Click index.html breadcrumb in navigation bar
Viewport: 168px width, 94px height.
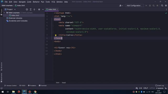click(20, 5)
